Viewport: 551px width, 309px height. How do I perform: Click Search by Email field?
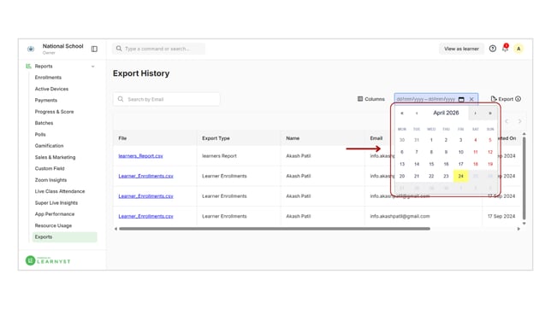click(167, 99)
